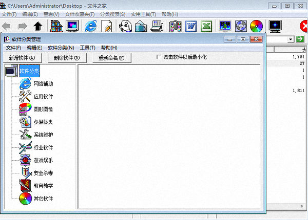Click the Excel spreadsheet toolbar icon
The image size is (308, 220).
[x=207, y=26]
